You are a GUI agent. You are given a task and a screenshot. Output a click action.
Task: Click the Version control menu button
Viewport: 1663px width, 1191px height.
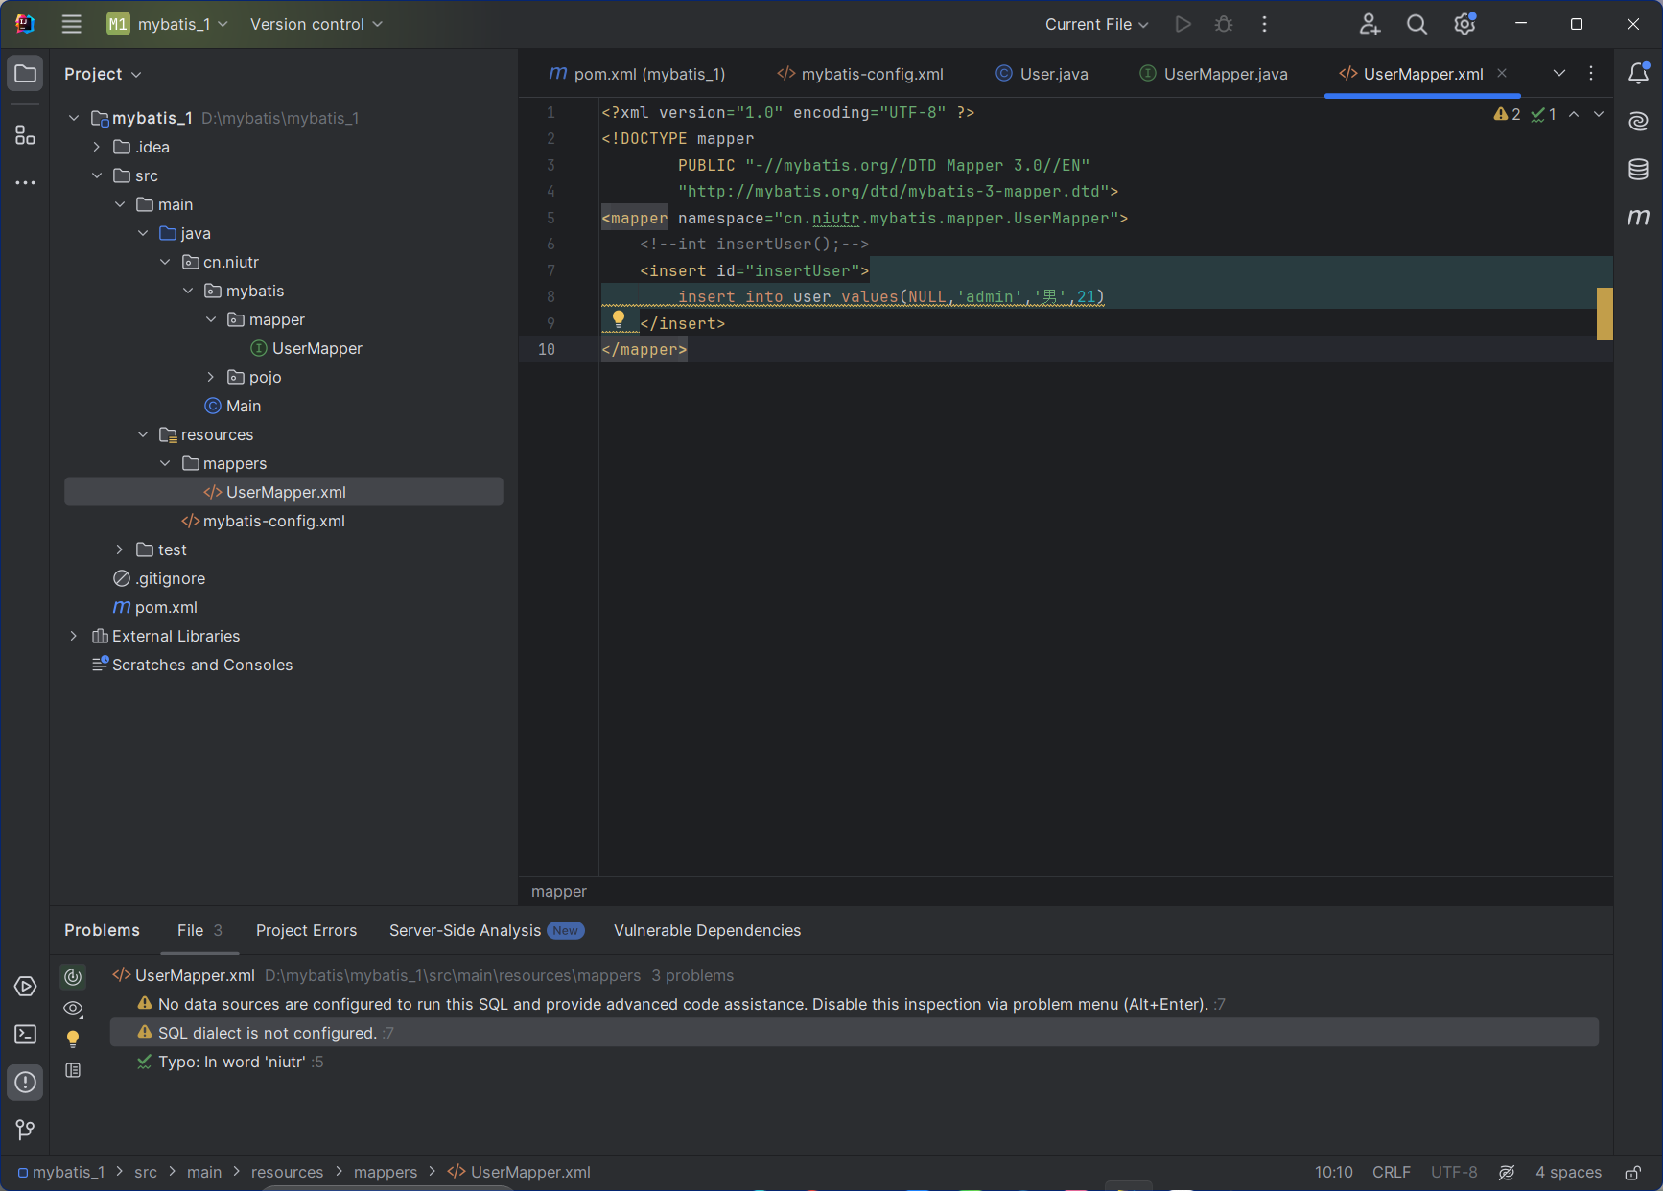pyautogui.click(x=316, y=24)
